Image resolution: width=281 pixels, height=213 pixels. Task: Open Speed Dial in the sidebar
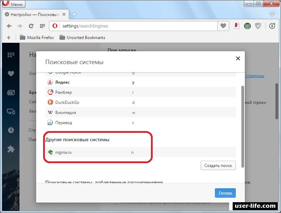(11, 55)
